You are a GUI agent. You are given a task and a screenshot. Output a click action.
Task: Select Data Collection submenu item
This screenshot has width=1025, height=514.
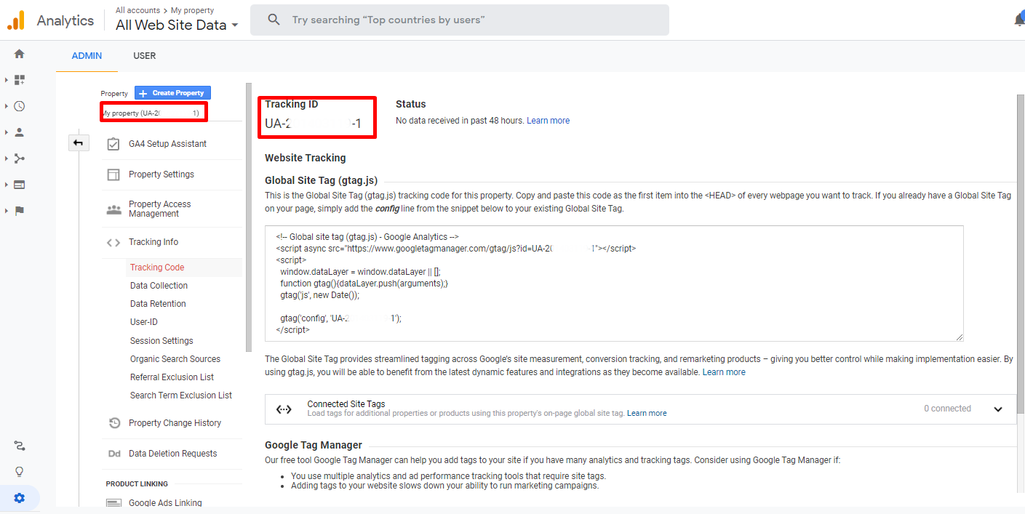(x=159, y=286)
